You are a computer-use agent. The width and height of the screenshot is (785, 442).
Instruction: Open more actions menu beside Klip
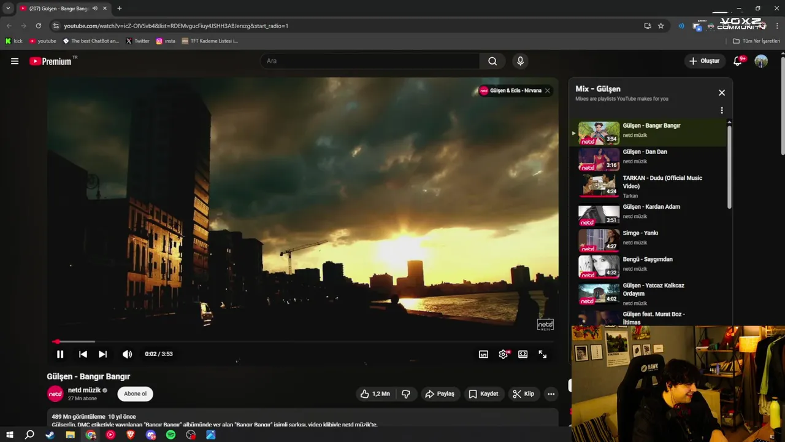click(x=551, y=394)
